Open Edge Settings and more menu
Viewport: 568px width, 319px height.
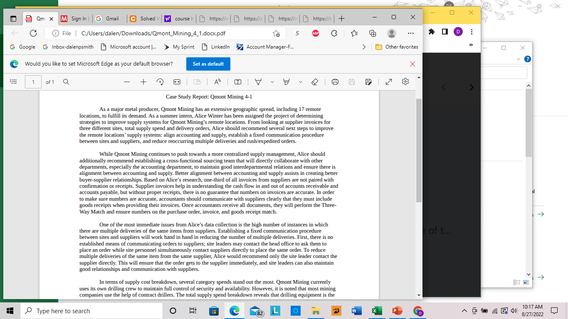tap(411, 33)
